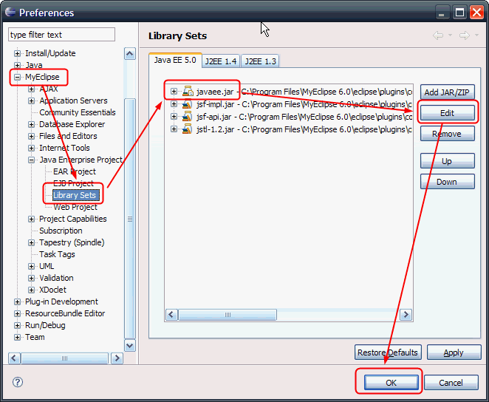
Task: Select the Library Sets tree item
Action: pyautogui.click(x=76, y=195)
